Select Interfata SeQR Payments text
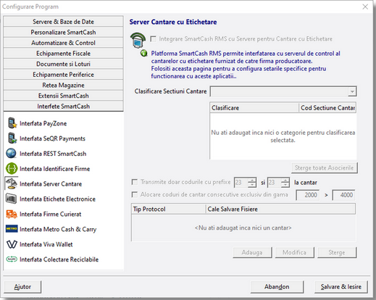Viewport: 376px width, 300px height. click(x=52, y=138)
